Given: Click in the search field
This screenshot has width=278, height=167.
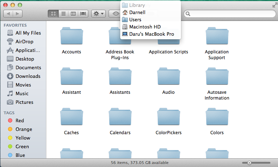Looking at the screenshot, I should [x=230, y=14].
